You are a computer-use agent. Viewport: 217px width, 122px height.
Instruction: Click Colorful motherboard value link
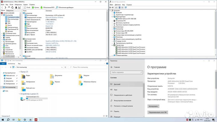52,43
